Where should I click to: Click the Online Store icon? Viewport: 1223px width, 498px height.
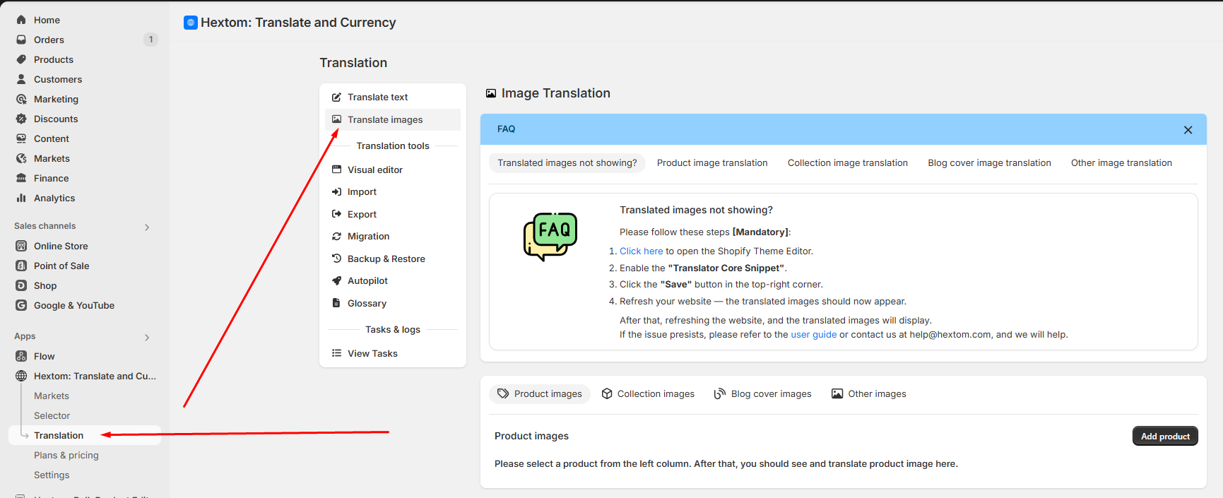21,246
